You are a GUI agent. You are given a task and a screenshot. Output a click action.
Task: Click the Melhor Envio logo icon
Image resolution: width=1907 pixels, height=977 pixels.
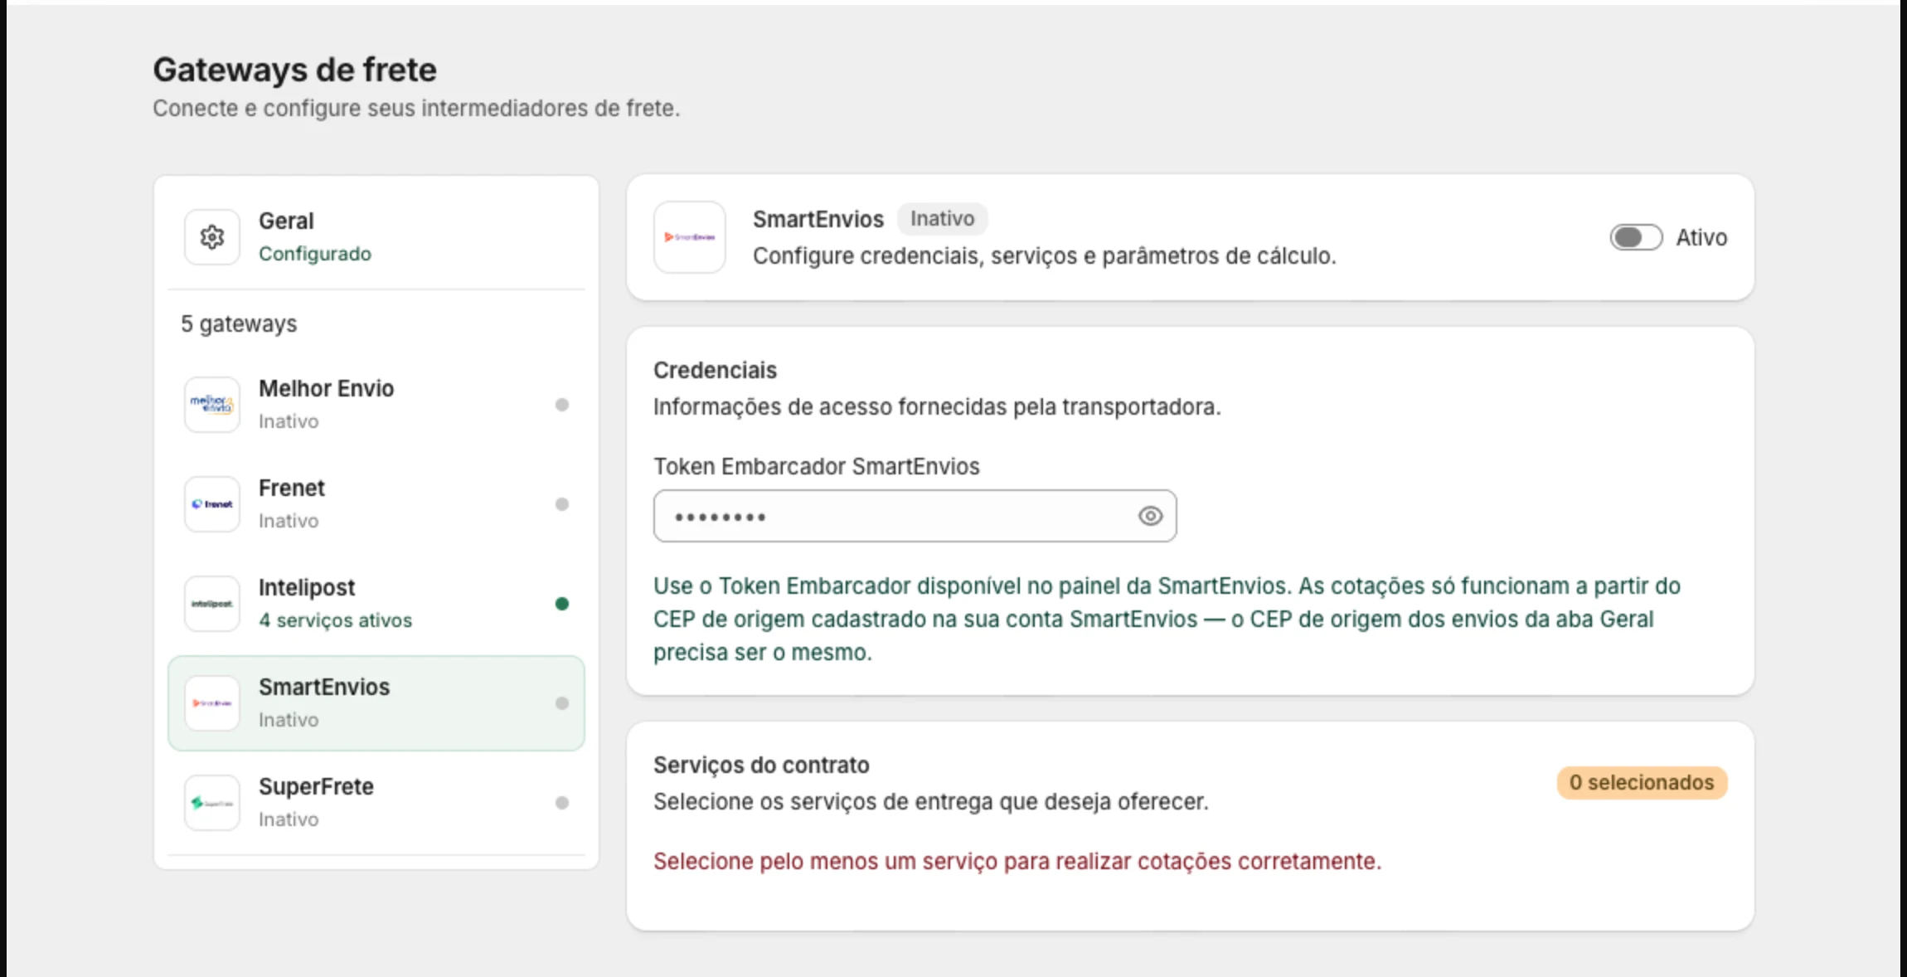point(212,405)
